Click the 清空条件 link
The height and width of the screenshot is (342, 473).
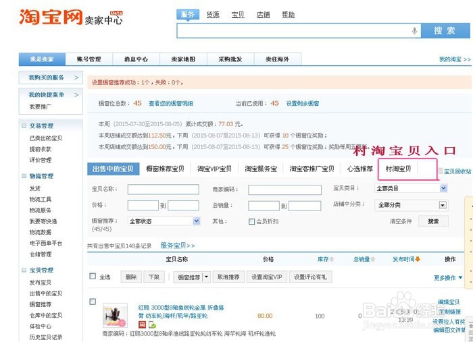[401, 221]
